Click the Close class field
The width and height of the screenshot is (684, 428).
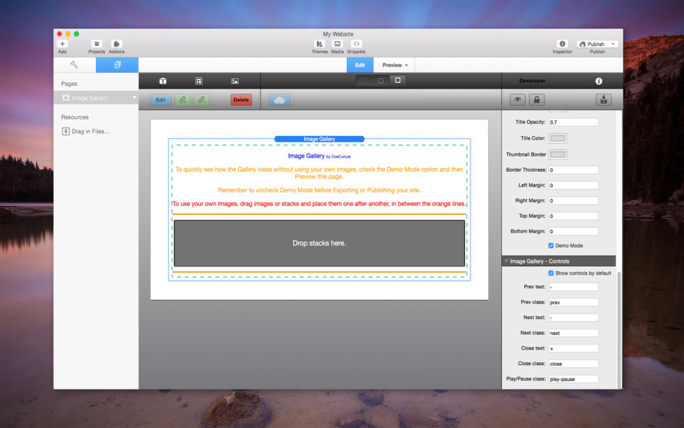pyautogui.click(x=573, y=364)
